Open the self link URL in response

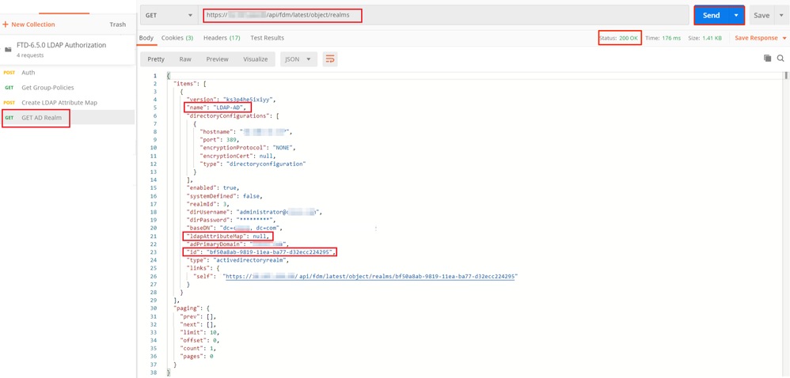(370, 277)
